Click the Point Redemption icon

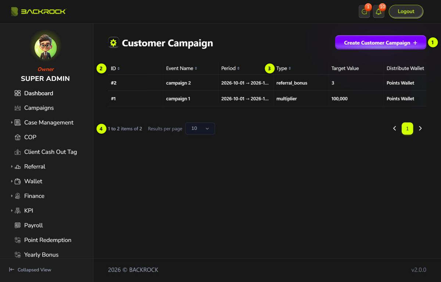click(x=18, y=240)
